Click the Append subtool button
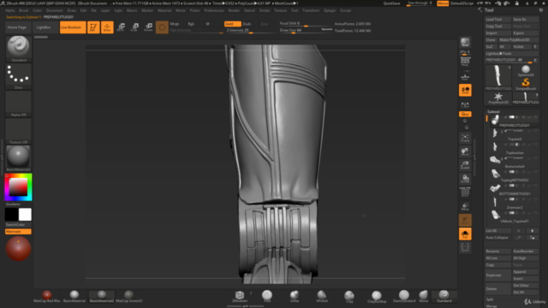Screen dimensions: 548x308 point(525,272)
